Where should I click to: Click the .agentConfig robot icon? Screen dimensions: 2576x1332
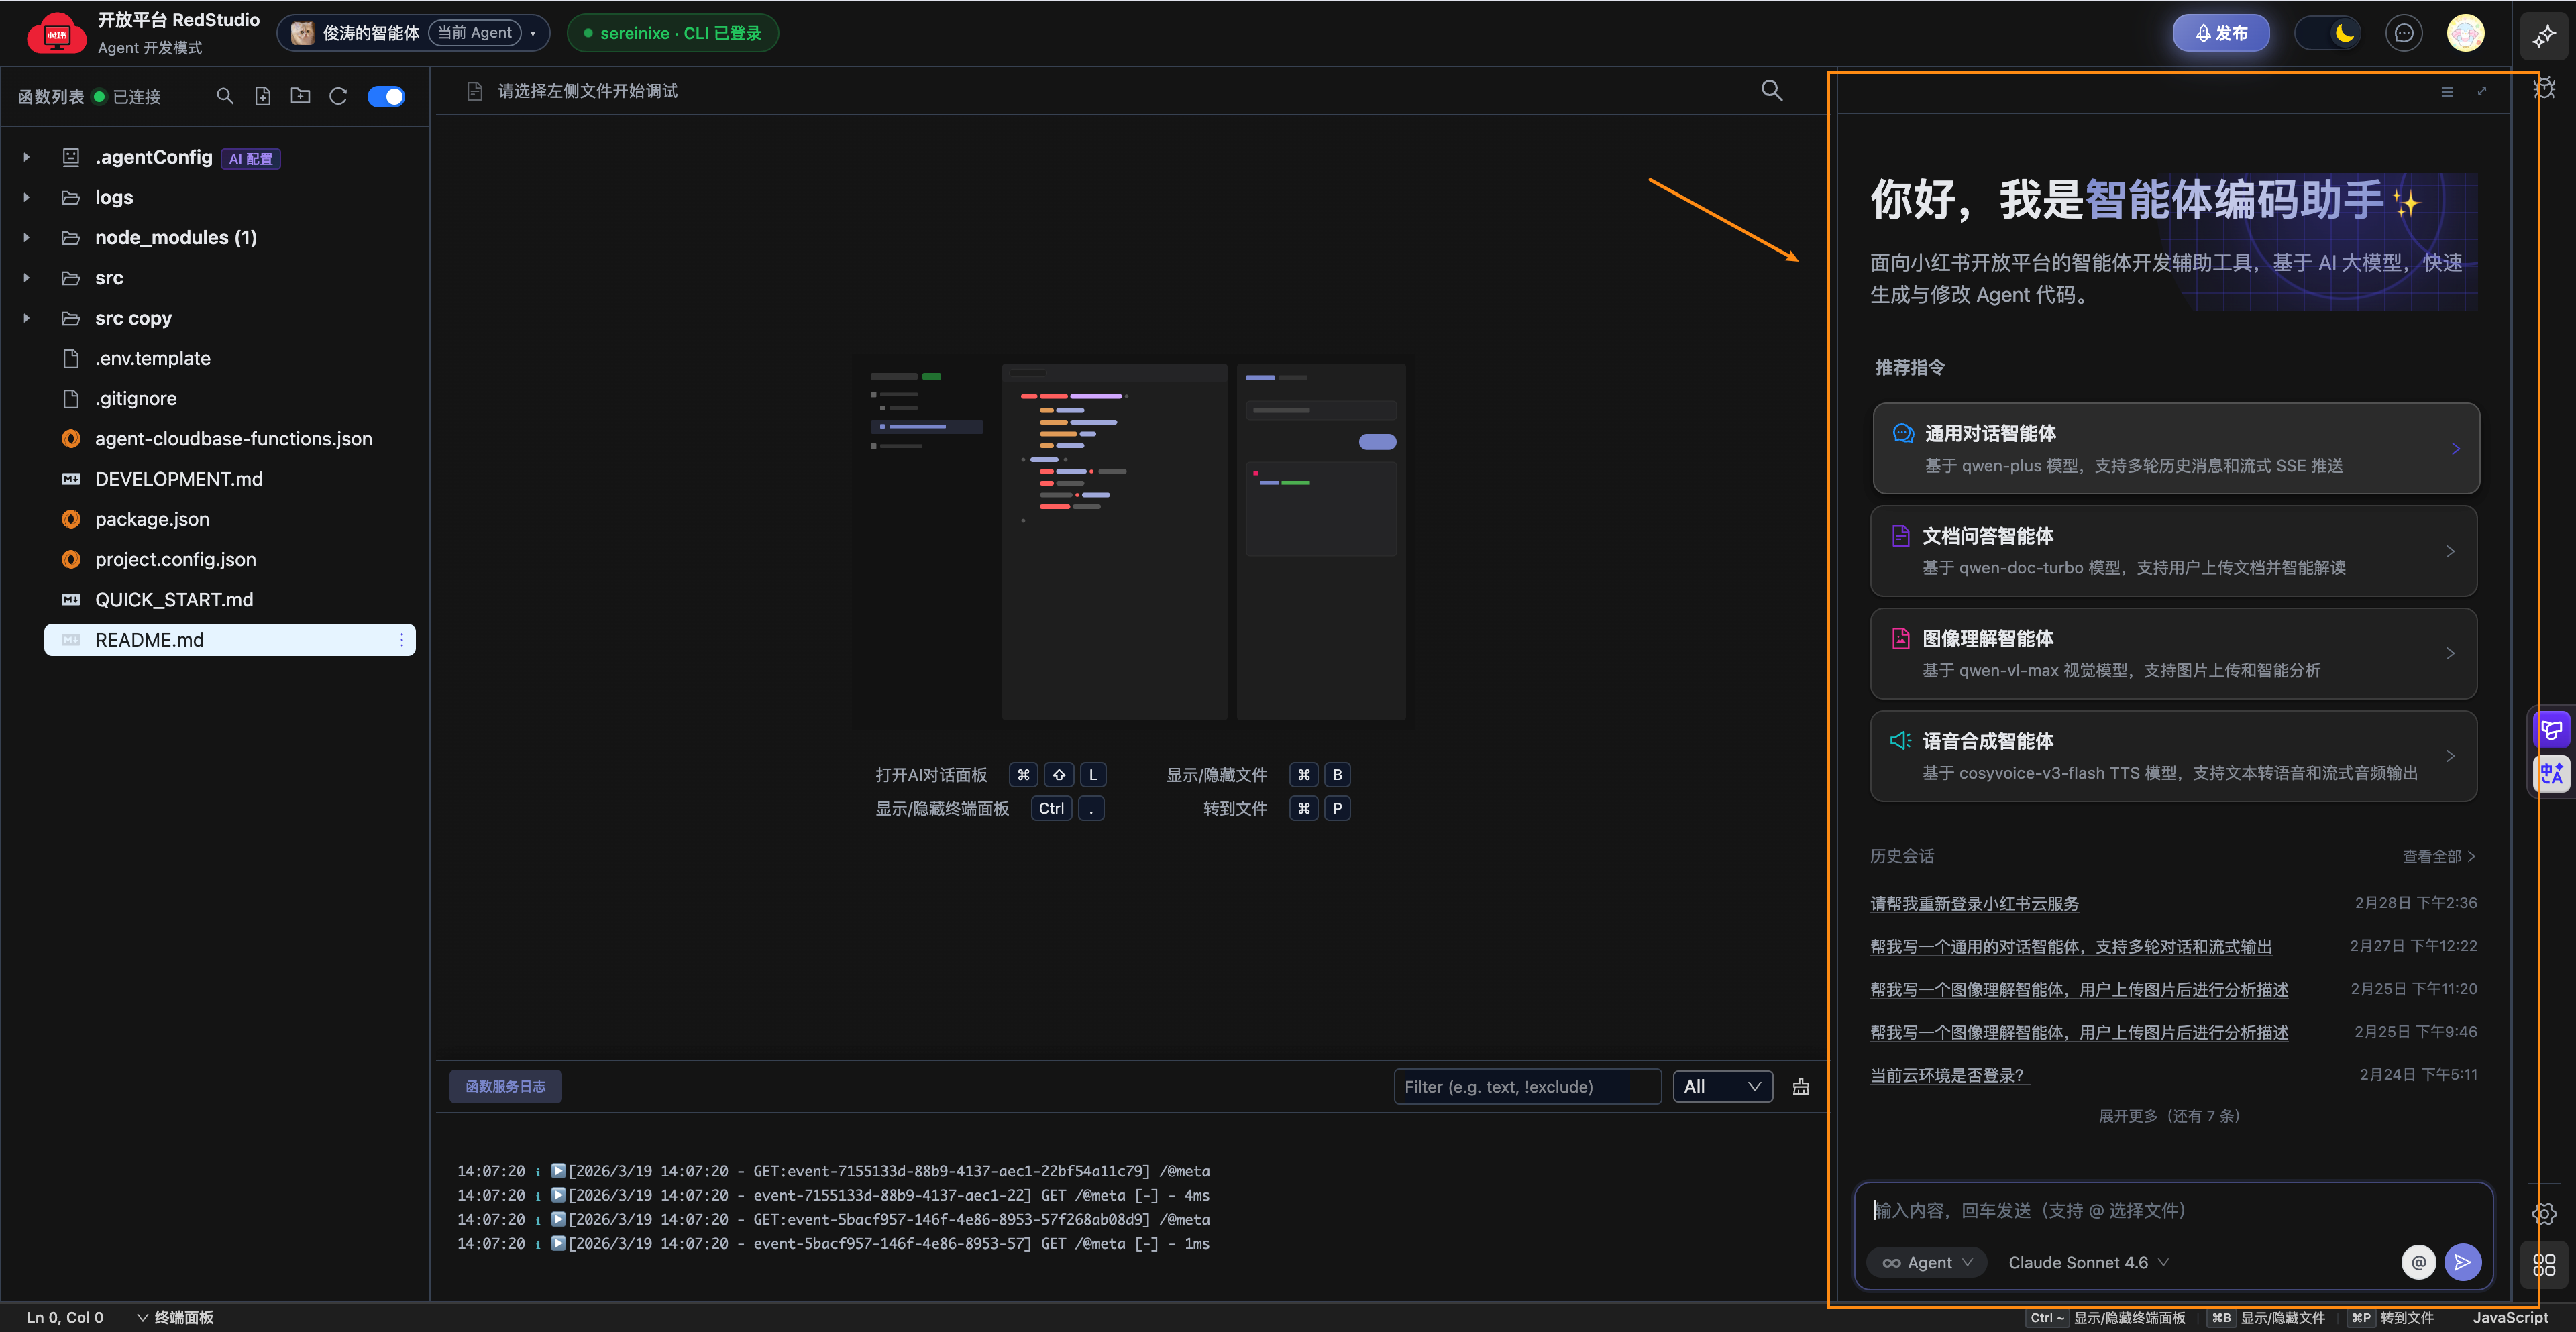coord(71,157)
